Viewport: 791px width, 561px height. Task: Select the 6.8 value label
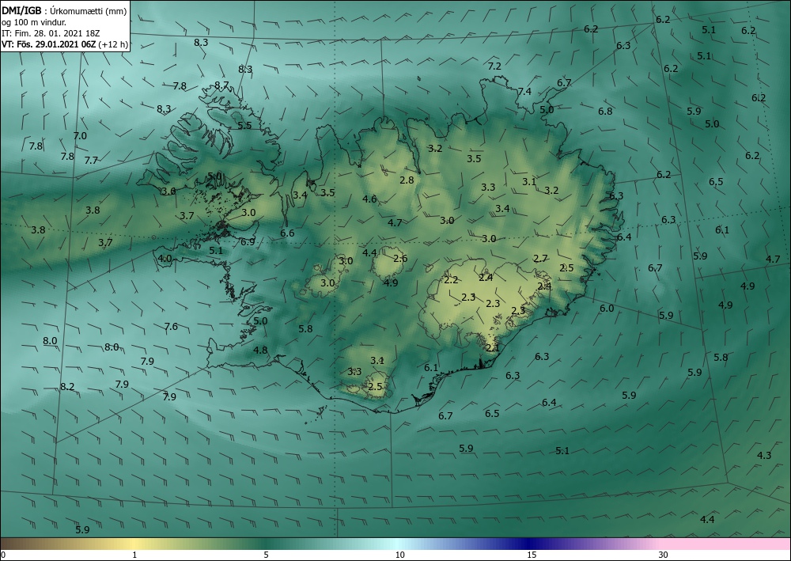click(x=605, y=111)
